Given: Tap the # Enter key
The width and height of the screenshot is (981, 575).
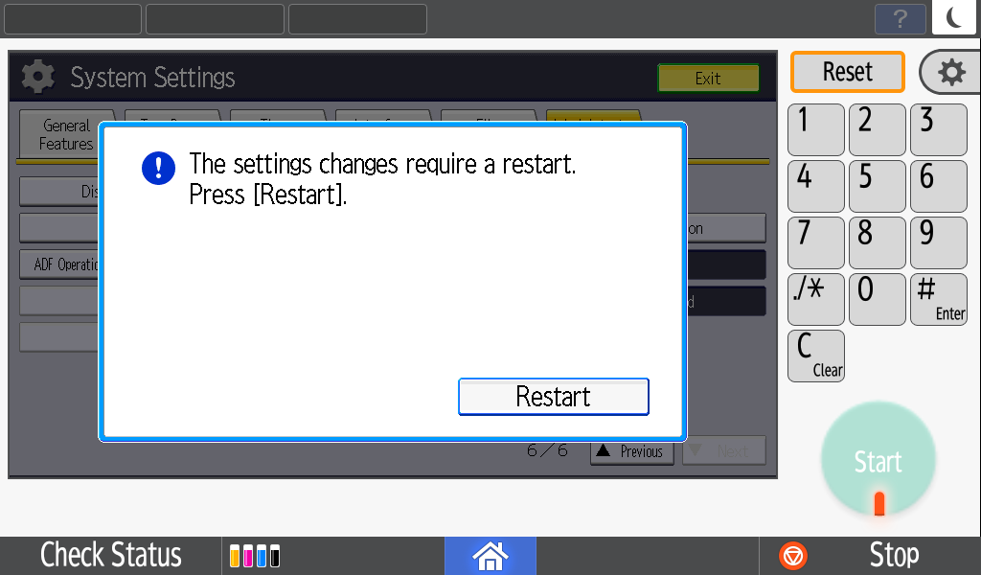Looking at the screenshot, I should pos(939,299).
